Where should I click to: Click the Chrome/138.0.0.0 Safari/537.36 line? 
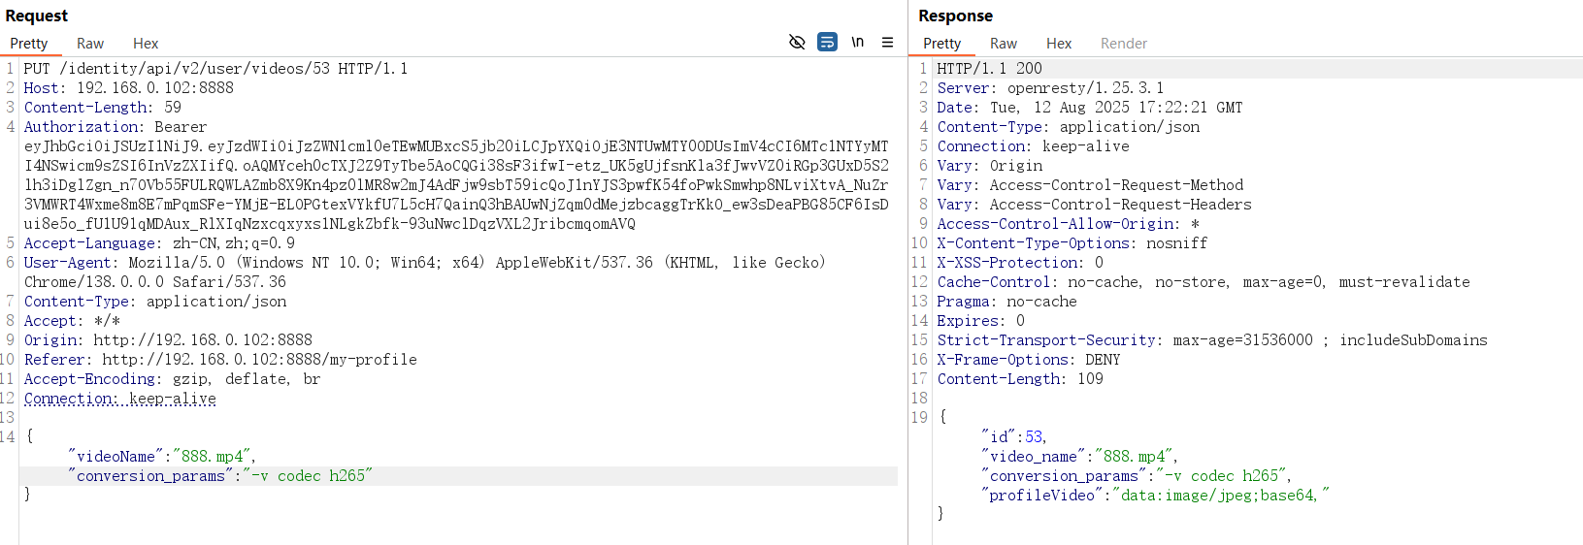click(x=155, y=282)
